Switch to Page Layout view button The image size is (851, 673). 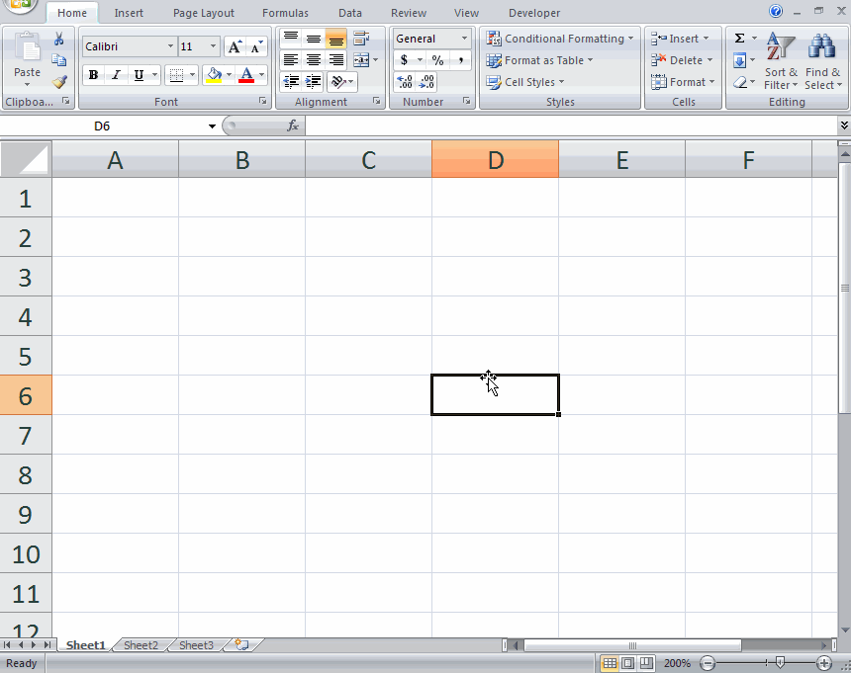pos(628,663)
